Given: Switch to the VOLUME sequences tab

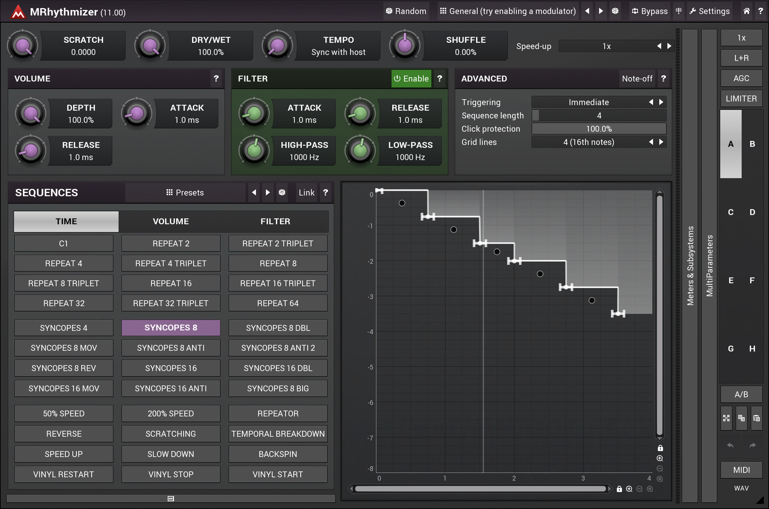Looking at the screenshot, I should (x=171, y=221).
